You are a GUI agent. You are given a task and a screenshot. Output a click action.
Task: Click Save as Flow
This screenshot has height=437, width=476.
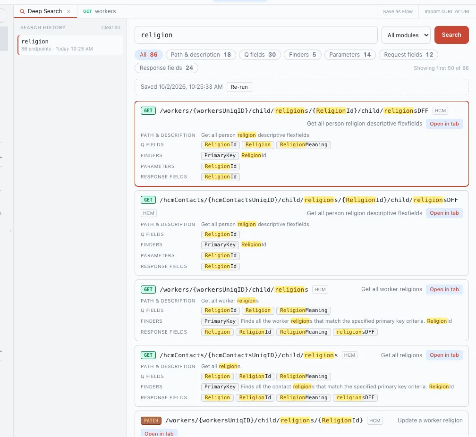tap(398, 11)
